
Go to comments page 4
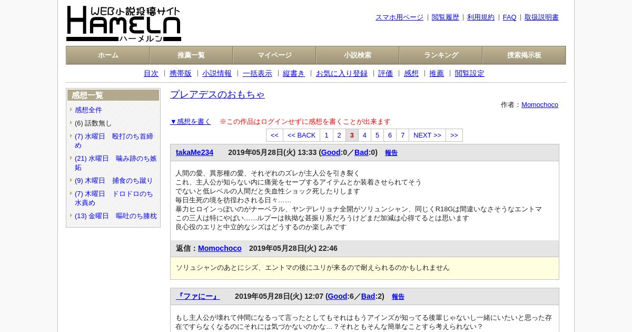click(x=364, y=135)
